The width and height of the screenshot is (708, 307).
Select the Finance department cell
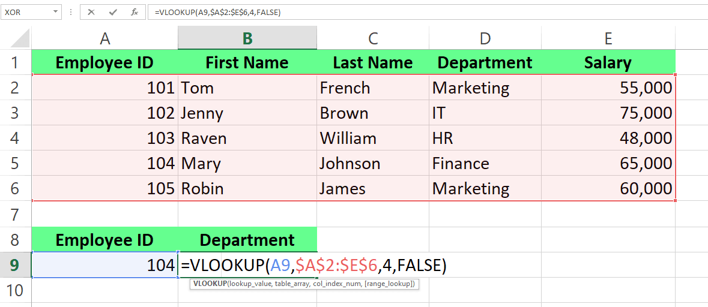click(x=485, y=164)
